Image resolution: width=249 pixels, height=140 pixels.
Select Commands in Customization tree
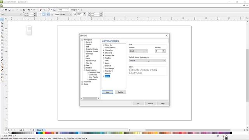pyautogui.click(x=93, y=75)
